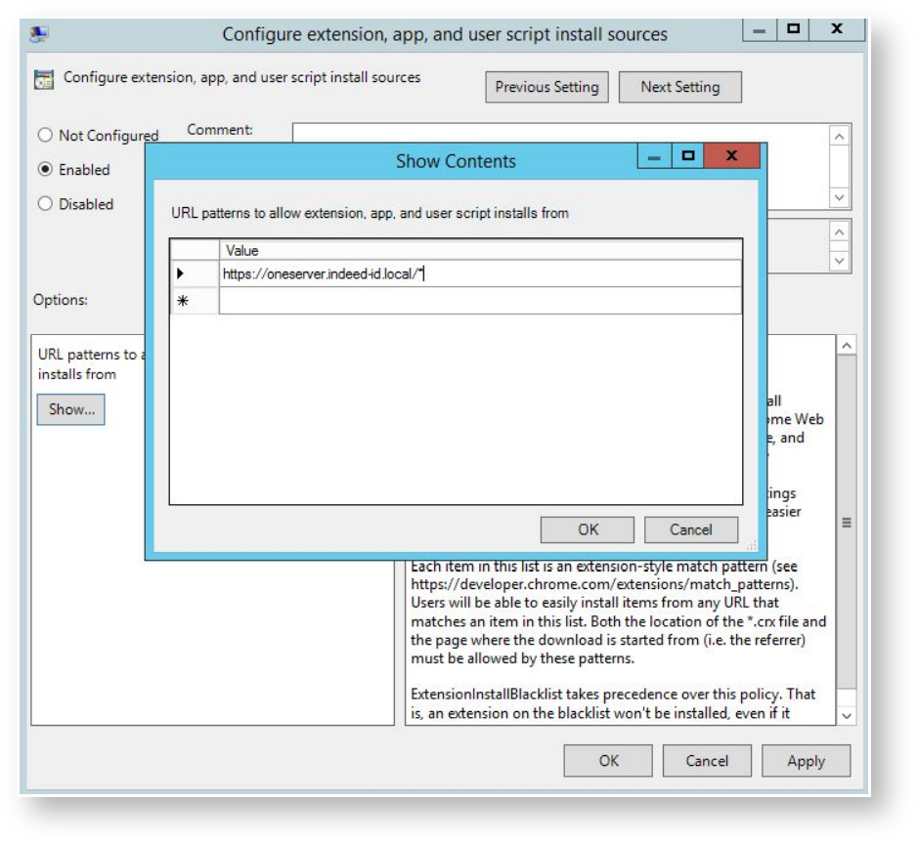Viewport: 918px width, 844px height.
Task: Click OK in the Show Contents dialog
Action: pyautogui.click(x=588, y=529)
